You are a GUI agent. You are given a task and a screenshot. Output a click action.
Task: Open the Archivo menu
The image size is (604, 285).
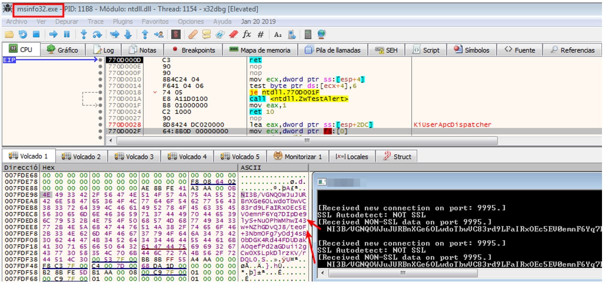coord(16,22)
